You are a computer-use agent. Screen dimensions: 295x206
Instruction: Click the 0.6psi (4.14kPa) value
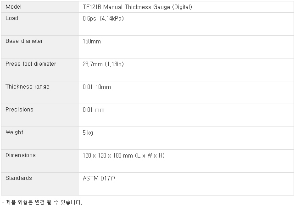click(103, 18)
